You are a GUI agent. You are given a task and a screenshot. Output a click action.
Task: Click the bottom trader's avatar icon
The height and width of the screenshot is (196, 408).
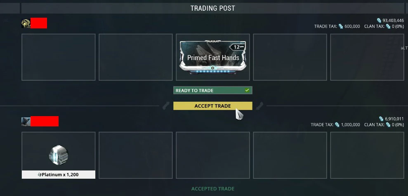[26, 121]
